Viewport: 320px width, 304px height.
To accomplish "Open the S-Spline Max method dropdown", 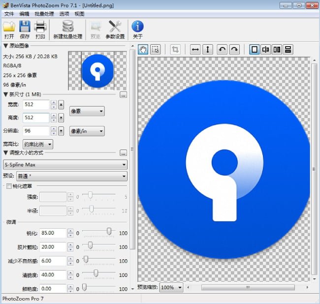I will coord(65,164).
